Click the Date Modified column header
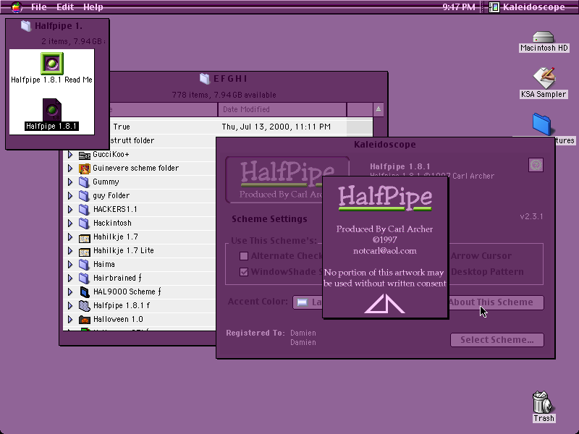 pyautogui.click(x=282, y=110)
